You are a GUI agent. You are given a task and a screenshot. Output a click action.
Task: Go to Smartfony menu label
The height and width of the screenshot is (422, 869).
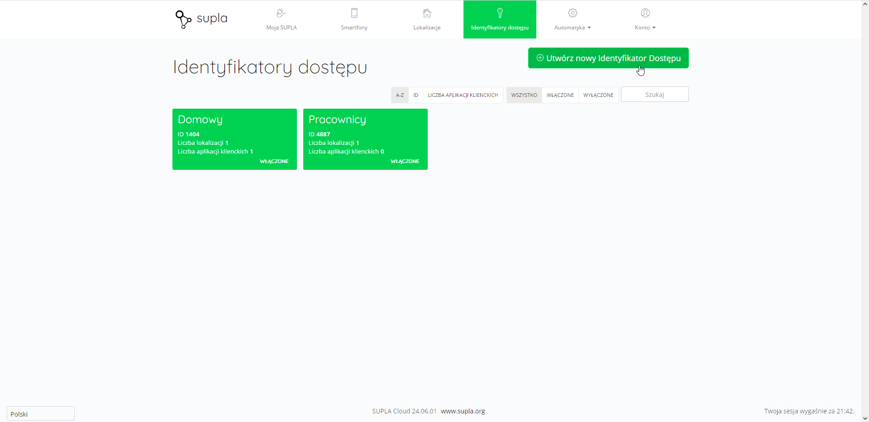pyautogui.click(x=354, y=28)
